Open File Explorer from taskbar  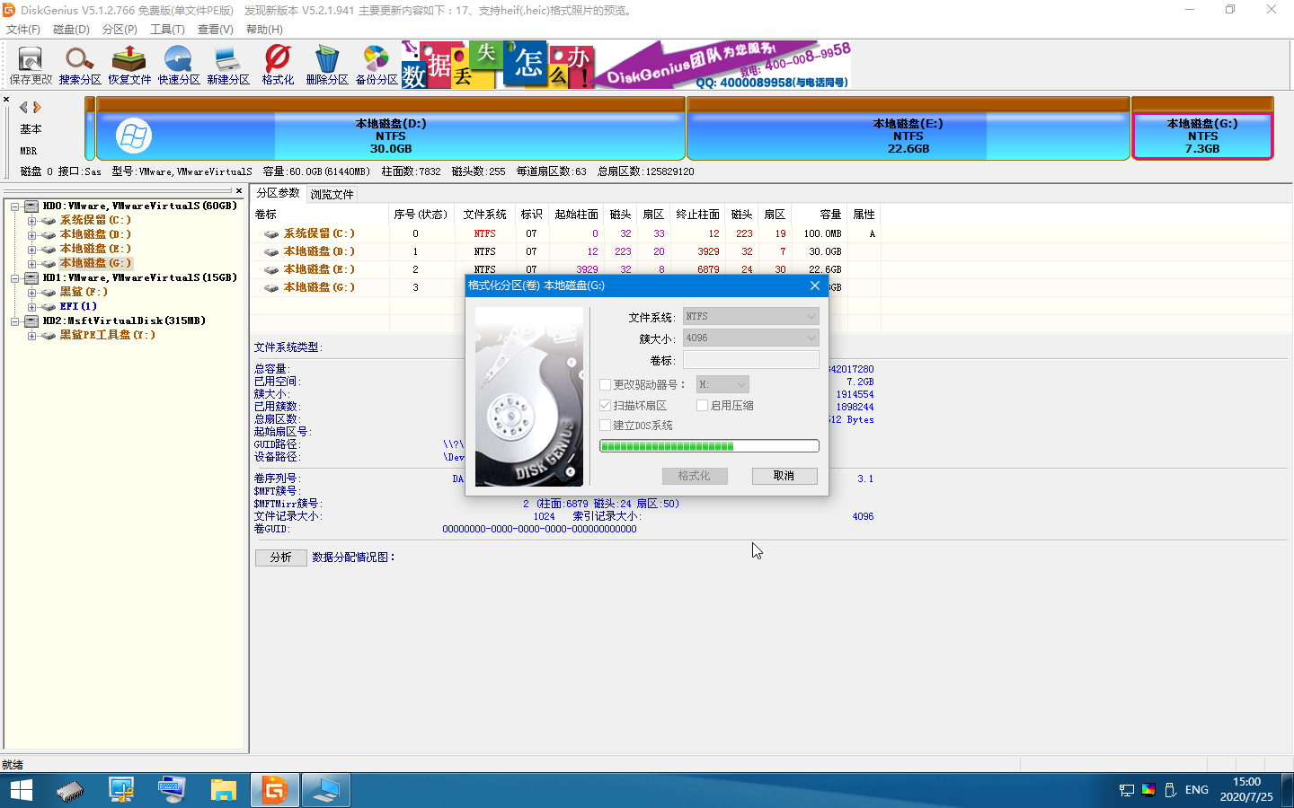(223, 790)
